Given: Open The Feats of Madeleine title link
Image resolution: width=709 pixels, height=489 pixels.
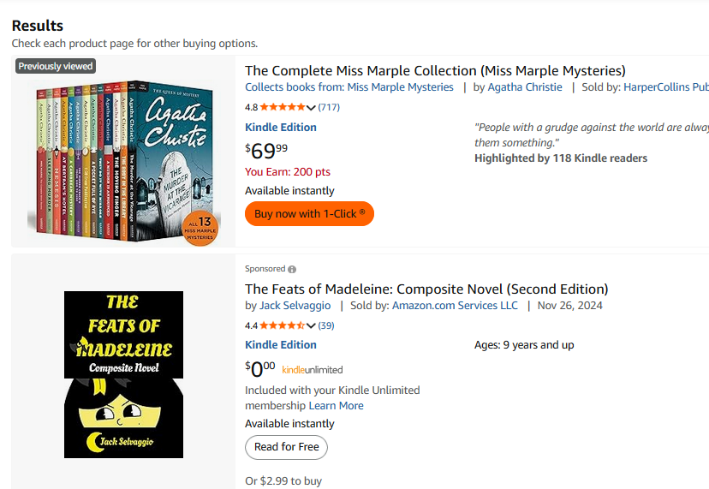Looking at the screenshot, I should pyautogui.click(x=426, y=289).
